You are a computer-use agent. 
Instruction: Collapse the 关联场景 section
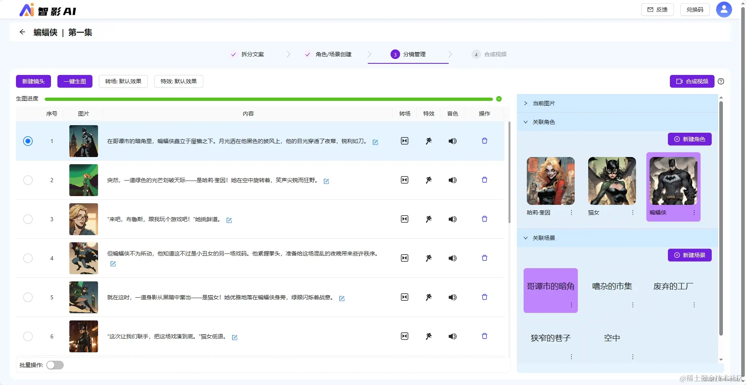pos(617,238)
